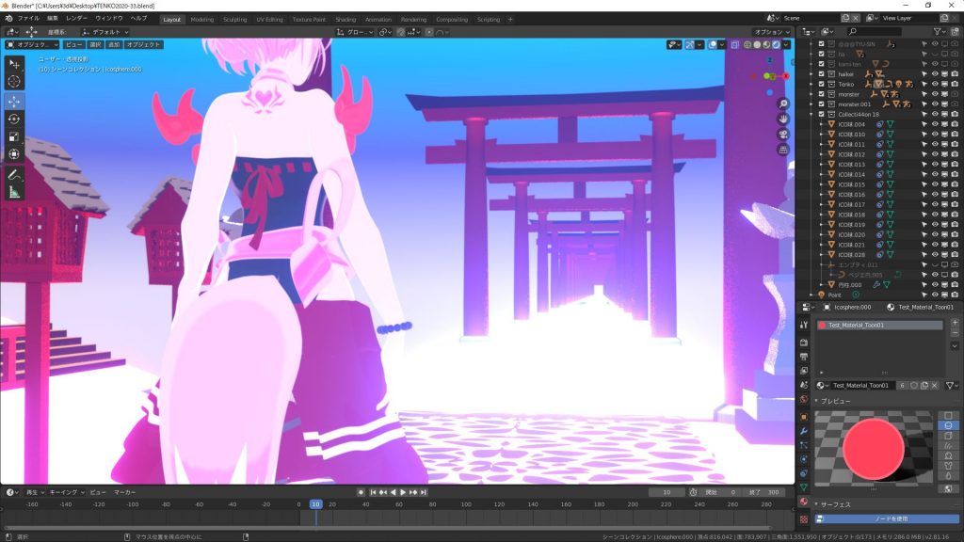This screenshot has height=542, width=964.
Task: Switch to the Shading workspace tab
Action: click(345, 19)
